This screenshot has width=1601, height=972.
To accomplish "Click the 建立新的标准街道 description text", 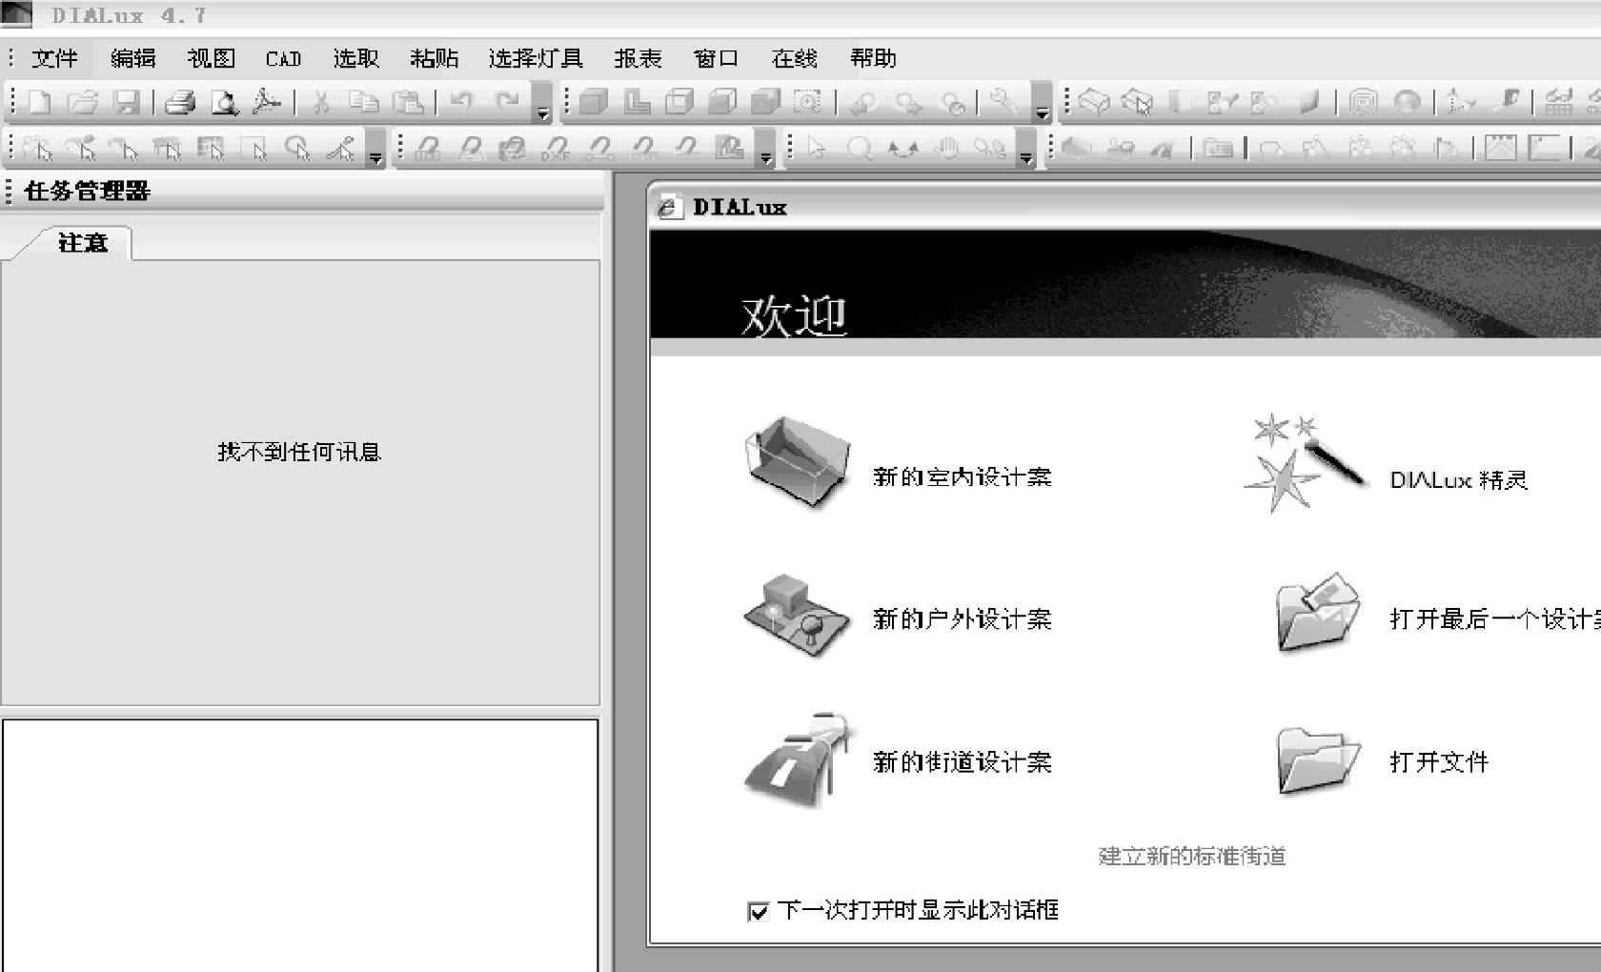I will click(x=1192, y=857).
